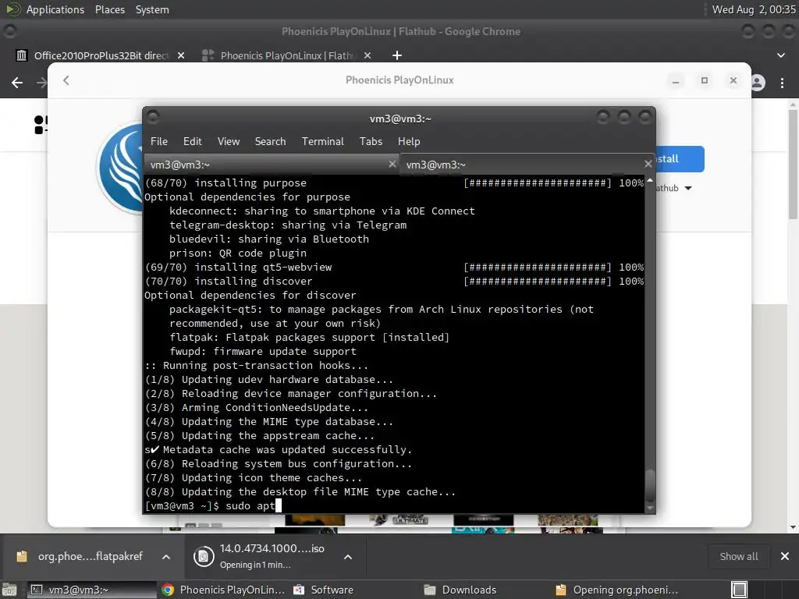Click the Software bag icon in taskbar
799x599 pixels.
coord(299,590)
